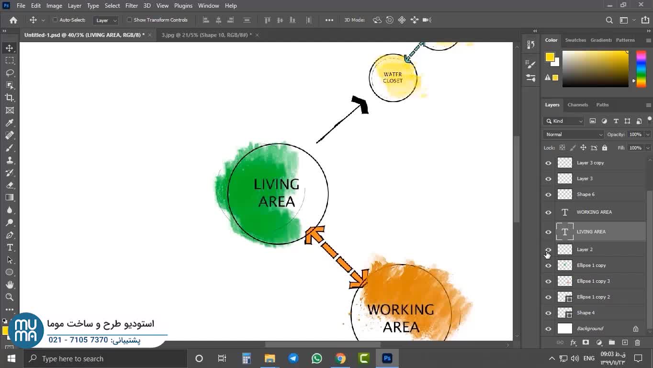Select the Horizontal Type tool
This screenshot has height=368, width=653.
tap(10, 247)
